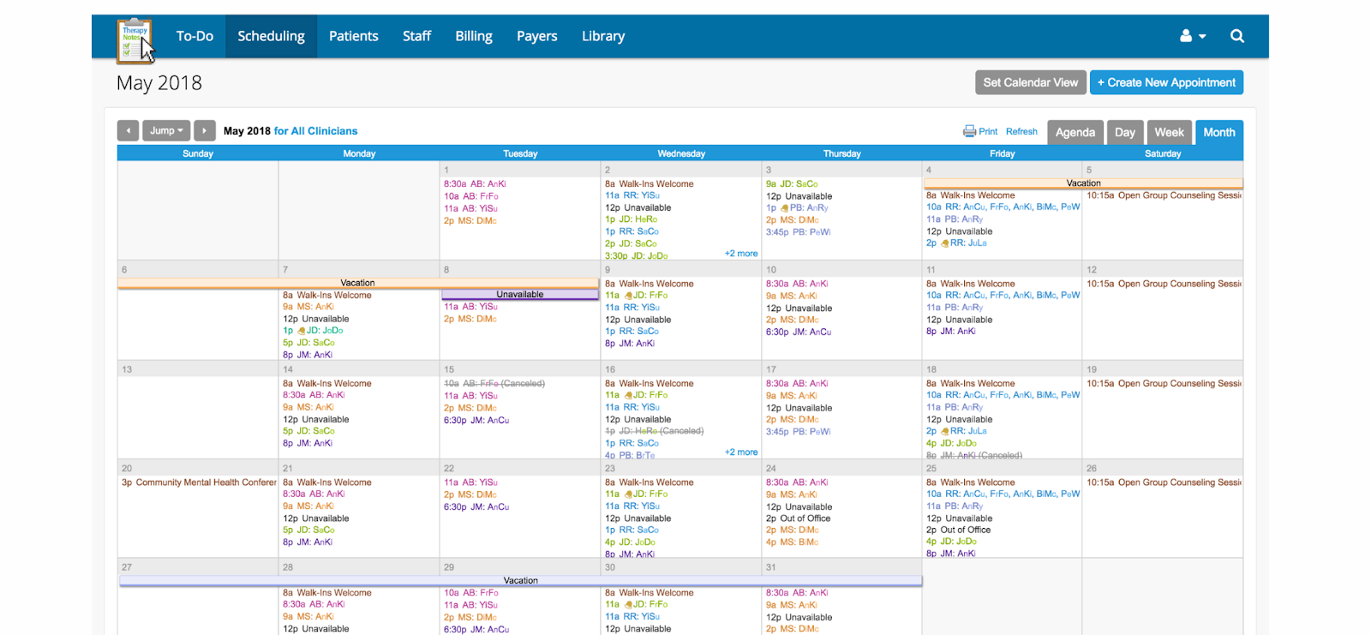This screenshot has height=635, width=1371.
Task: Click the 'for All Clinicians' link
Action: click(x=315, y=131)
